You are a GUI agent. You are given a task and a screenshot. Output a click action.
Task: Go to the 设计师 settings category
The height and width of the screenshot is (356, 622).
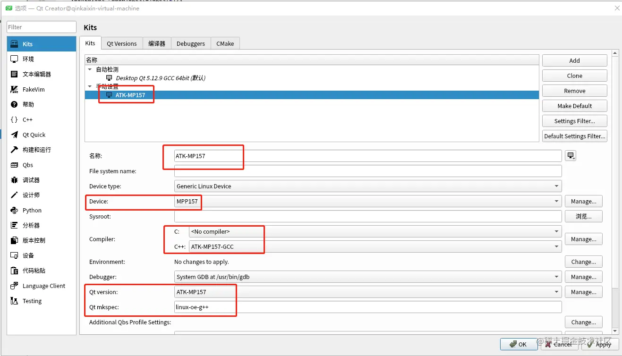pyautogui.click(x=42, y=195)
